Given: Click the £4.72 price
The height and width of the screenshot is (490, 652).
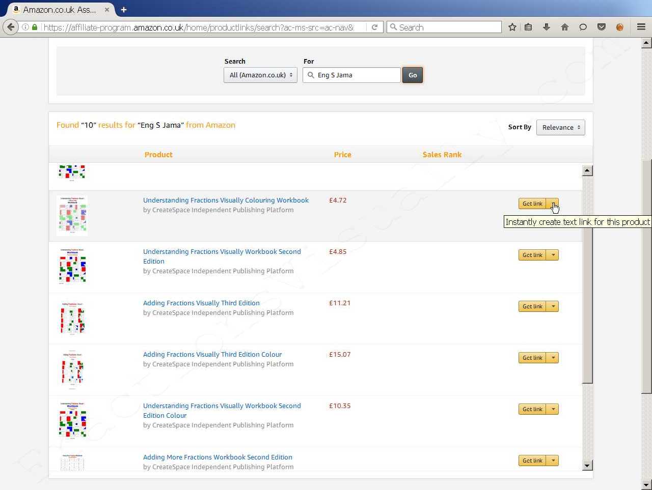Looking at the screenshot, I should [x=338, y=200].
